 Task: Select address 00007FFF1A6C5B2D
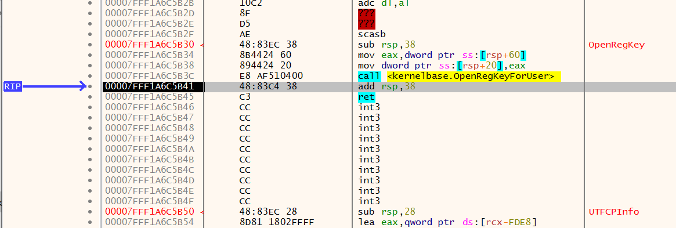click(150, 13)
